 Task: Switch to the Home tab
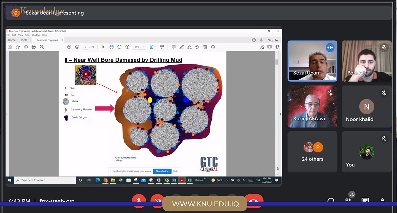(x=12, y=40)
